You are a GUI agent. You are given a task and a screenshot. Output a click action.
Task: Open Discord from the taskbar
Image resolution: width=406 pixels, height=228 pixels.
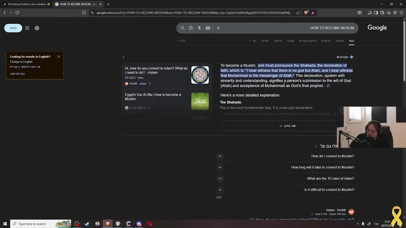(139, 224)
